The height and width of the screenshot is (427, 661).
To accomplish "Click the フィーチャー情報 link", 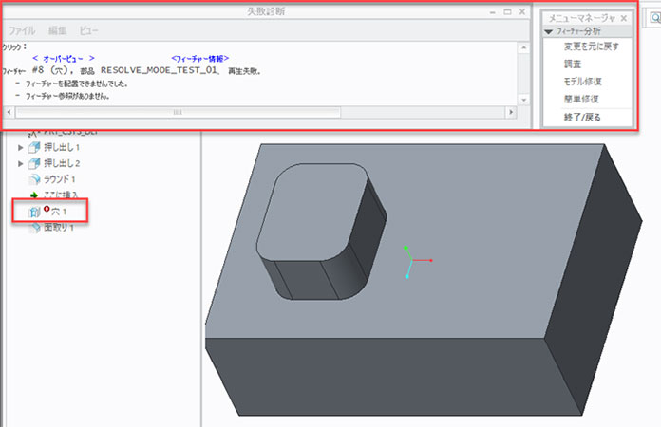I will click(x=199, y=58).
